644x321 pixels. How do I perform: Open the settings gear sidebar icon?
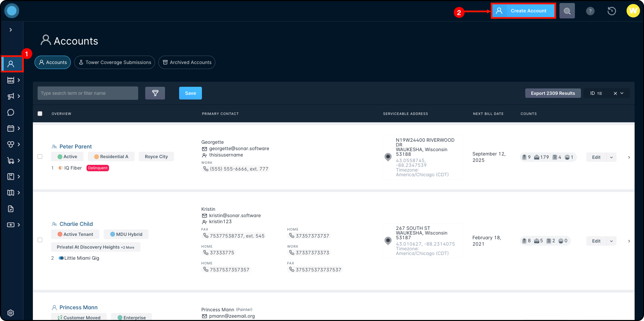[11, 313]
